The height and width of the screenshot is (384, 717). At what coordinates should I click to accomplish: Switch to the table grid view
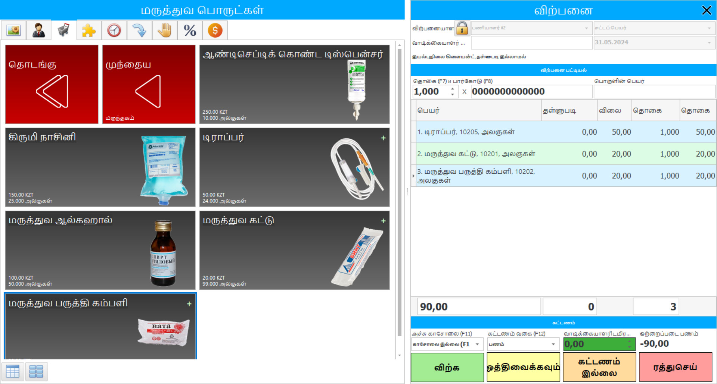(13, 371)
